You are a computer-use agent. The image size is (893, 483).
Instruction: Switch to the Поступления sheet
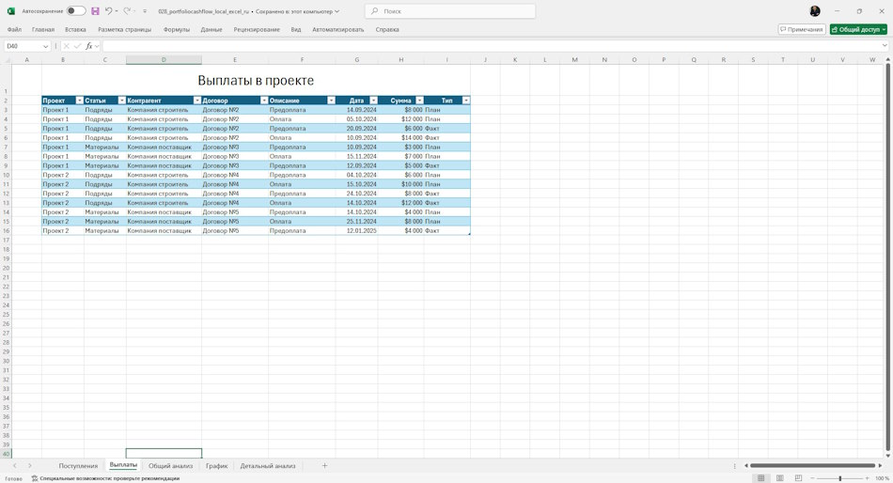tap(78, 466)
